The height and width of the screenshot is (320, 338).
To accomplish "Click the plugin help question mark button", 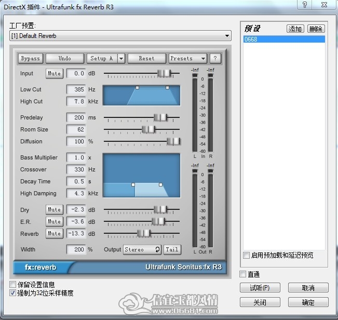I will click(x=215, y=58).
